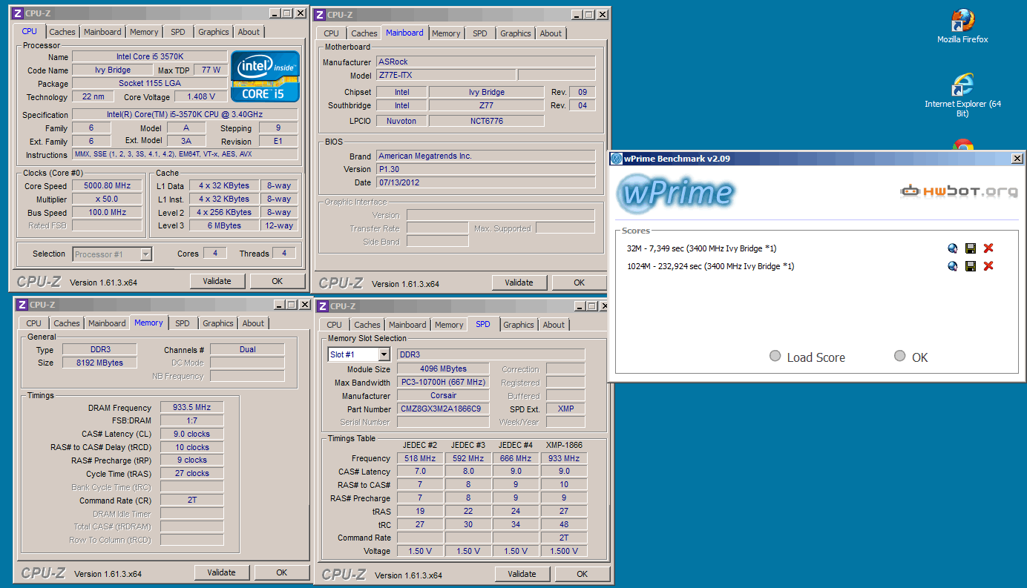Click CPU-Z title icon in SPD window
1027x588 pixels.
pos(322,306)
